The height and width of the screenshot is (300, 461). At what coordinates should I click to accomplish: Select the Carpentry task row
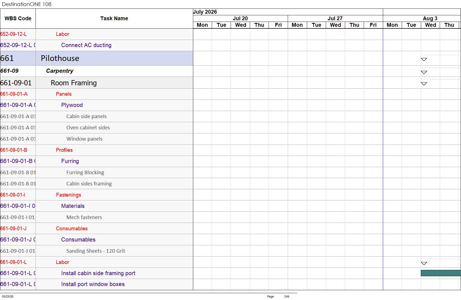(96, 71)
